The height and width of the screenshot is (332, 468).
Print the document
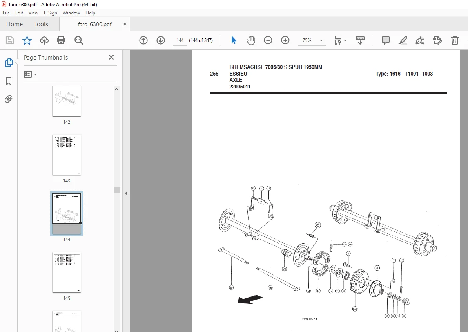[x=61, y=40]
